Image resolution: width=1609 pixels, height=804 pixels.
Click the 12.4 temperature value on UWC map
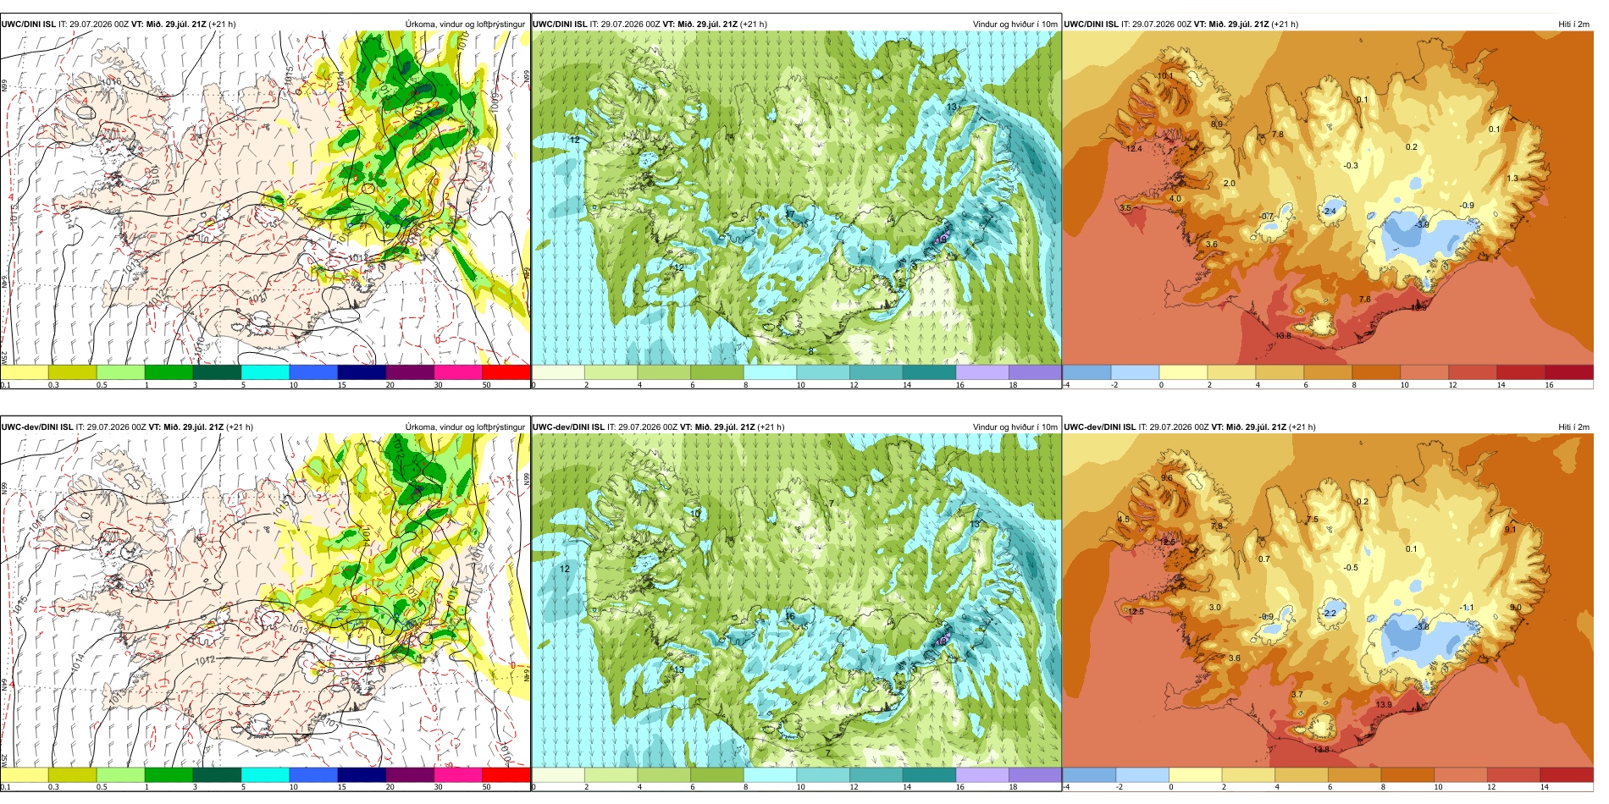(1135, 149)
